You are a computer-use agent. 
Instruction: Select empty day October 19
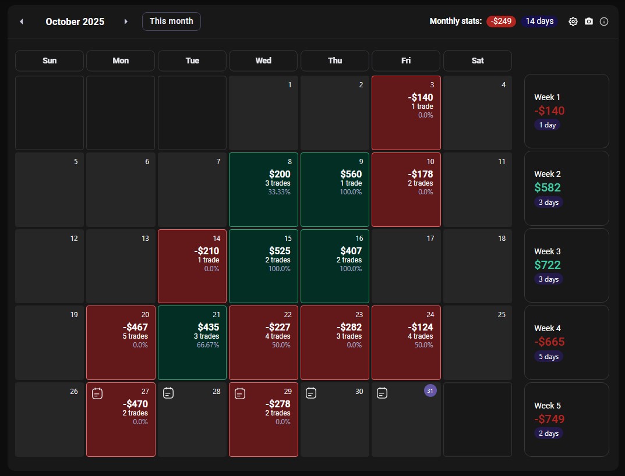pos(50,343)
